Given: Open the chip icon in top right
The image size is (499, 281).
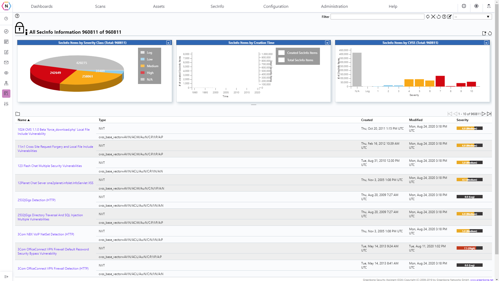Looking at the screenshot, I should click(x=476, y=6).
